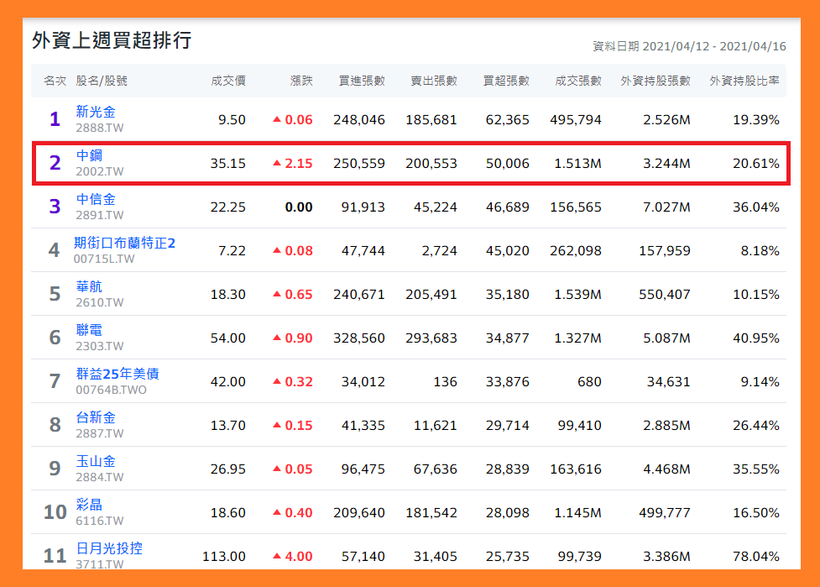Open the 新光金 stock link

(x=96, y=112)
